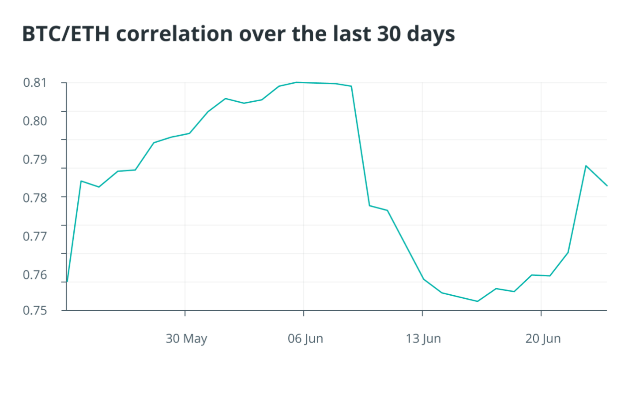Click the 30 May x-axis tick mark
Screen dimensions: 631x397
pos(185,314)
